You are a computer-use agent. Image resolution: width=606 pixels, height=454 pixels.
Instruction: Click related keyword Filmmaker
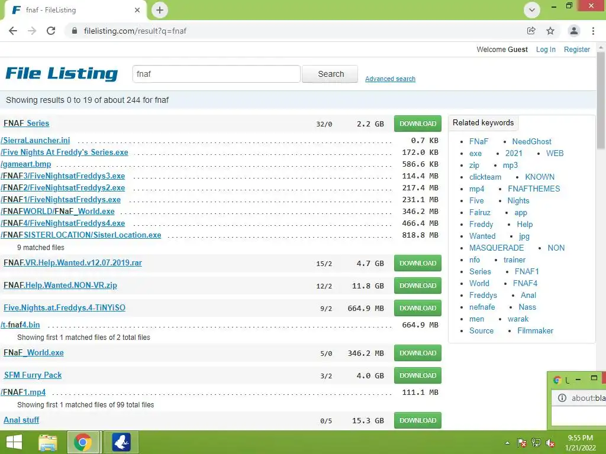coord(535,331)
